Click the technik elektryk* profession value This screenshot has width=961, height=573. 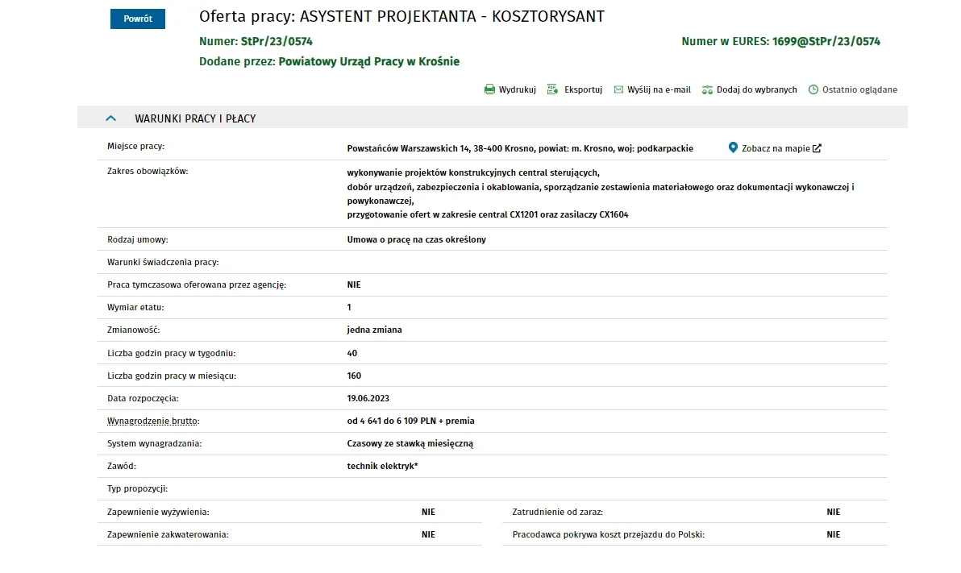click(x=382, y=467)
